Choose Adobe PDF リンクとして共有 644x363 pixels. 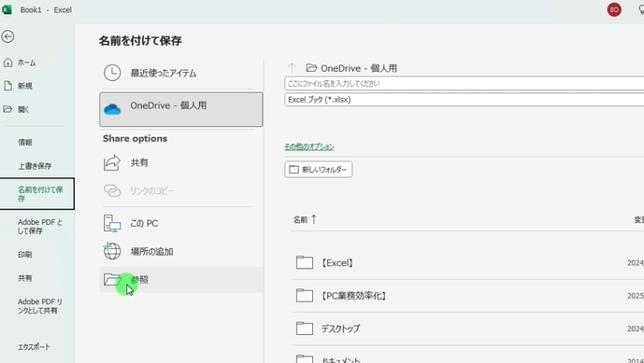(40, 306)
